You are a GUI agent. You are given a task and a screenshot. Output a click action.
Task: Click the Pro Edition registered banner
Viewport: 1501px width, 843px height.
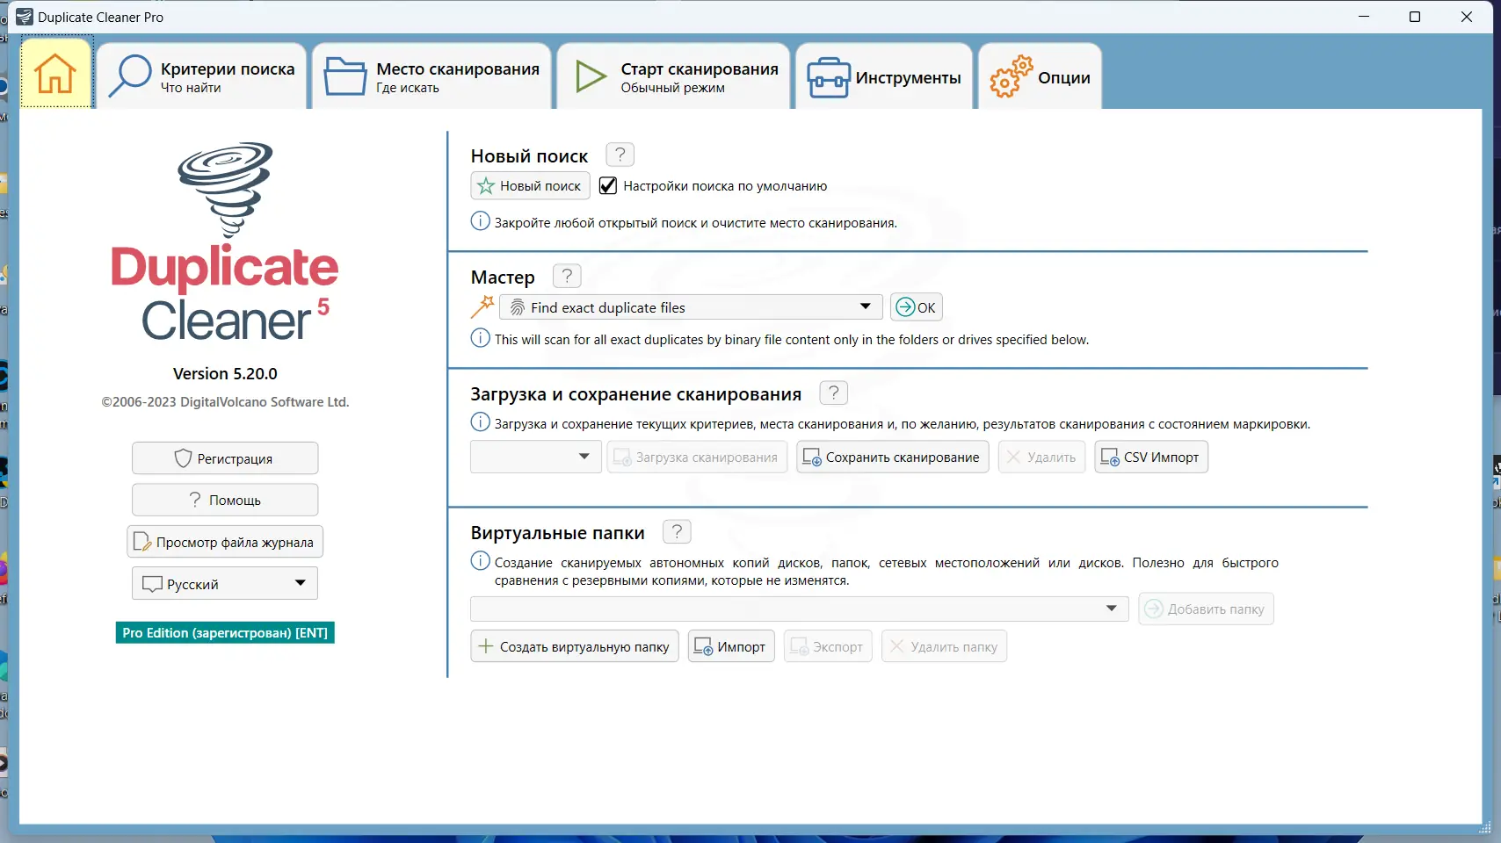[x=224, y=632]
